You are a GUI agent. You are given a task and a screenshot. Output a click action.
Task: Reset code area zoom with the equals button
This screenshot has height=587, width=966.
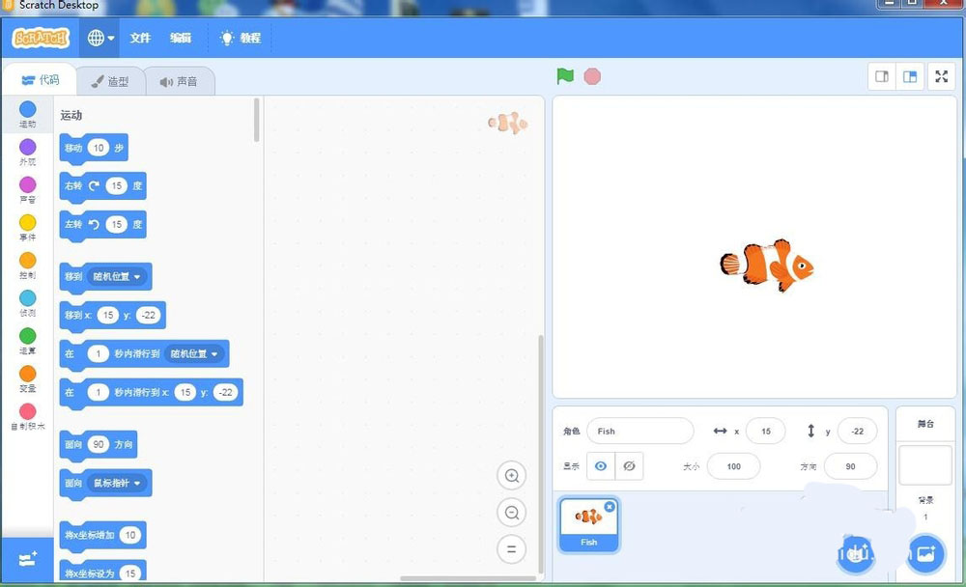pyautogui.click(x=512, y=549)
